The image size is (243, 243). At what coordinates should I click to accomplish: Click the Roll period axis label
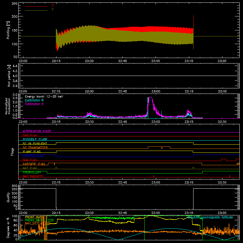click(x=9, y=76)
